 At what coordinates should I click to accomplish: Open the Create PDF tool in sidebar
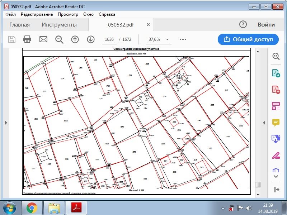pos(276,90)
